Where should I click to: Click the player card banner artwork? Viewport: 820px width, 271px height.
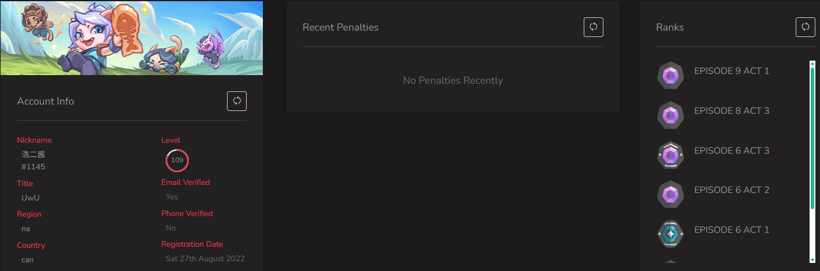tap(131, 38)
